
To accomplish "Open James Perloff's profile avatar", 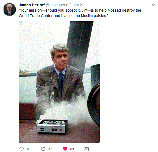I will [x=9, y=9].
